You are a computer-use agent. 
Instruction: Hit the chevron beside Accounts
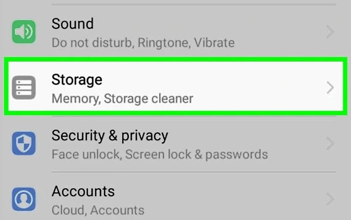pos(330,199)
